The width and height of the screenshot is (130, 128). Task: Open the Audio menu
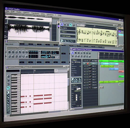(x=19, y=12)
